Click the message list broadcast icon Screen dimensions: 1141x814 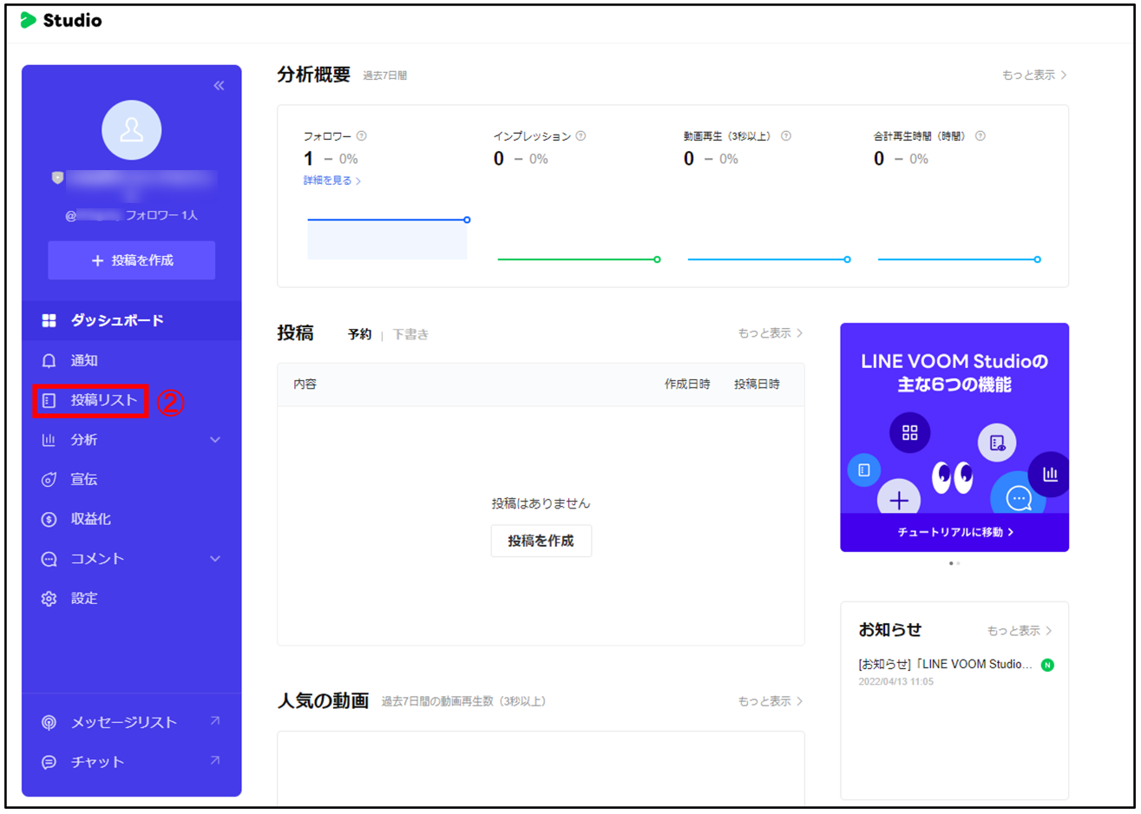point(49,722)
